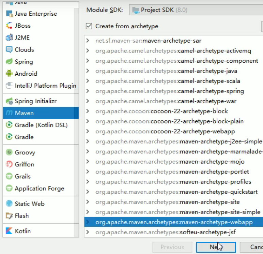This screenshot has width=263, height=254.
Task: Click the J2ME phone icon
Action: click(x=9, y=38)
